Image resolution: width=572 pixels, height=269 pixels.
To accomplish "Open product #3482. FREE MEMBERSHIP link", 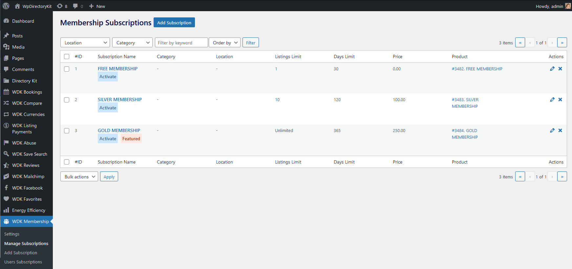I will pyautogui.click(x=477, y=69).
